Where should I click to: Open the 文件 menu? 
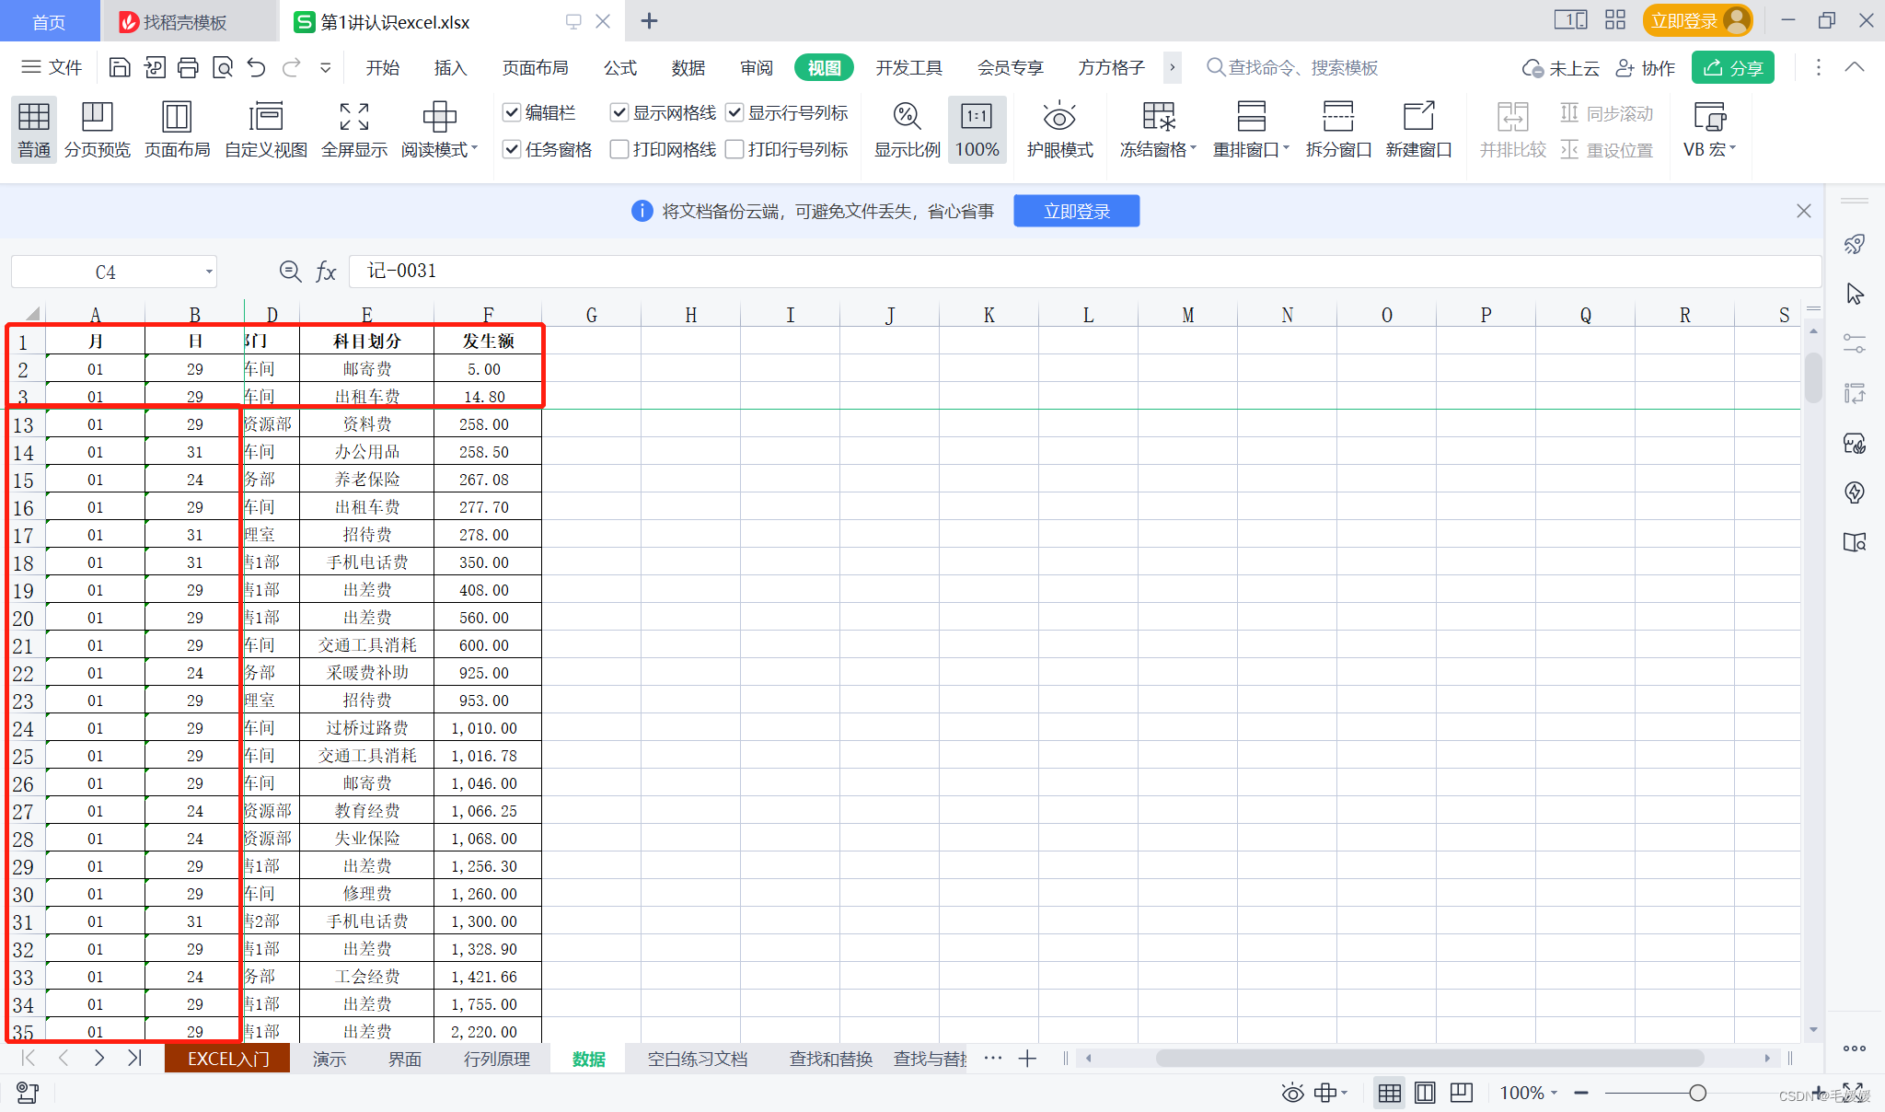pos(52,67)
